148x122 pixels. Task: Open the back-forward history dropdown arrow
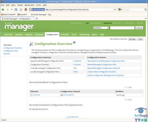click(x=12, y=9)
